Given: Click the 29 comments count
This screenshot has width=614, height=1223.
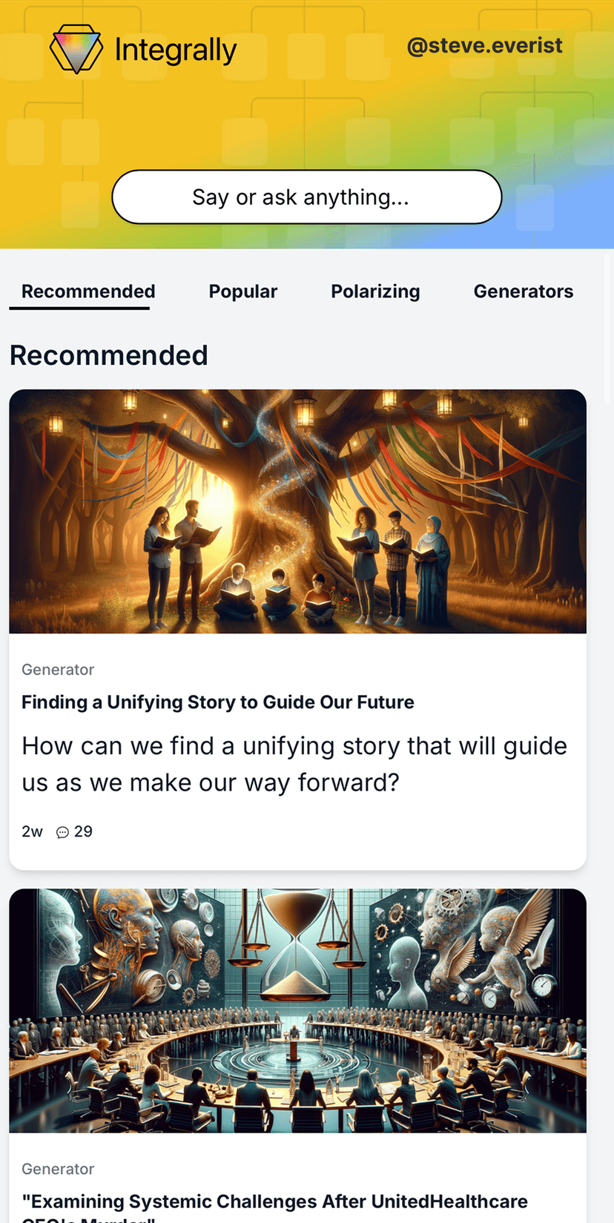Looking at the screenshot, I should pyautogui.click(x=83, y=831).
